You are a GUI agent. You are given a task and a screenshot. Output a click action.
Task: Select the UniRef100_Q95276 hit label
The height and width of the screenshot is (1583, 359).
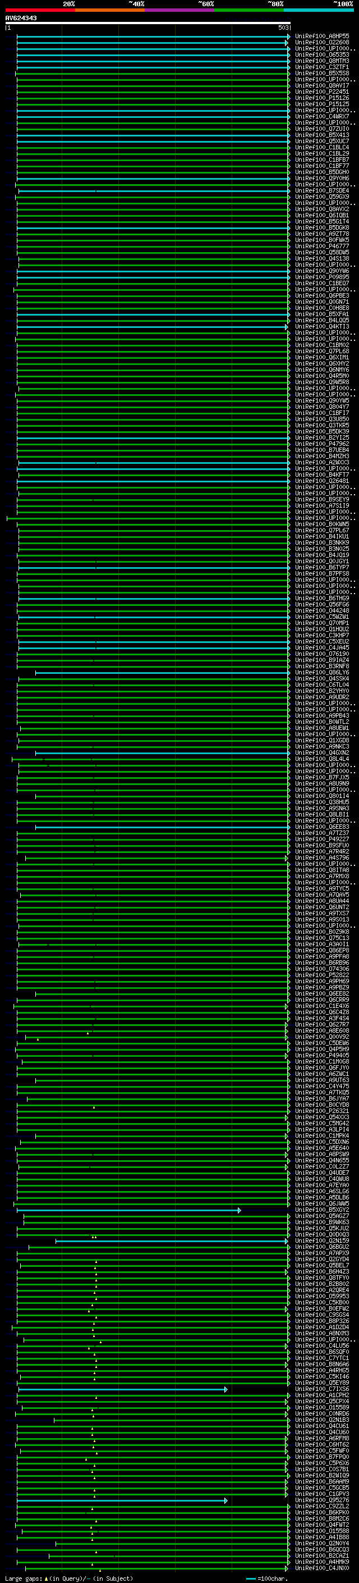(322, 1500)
